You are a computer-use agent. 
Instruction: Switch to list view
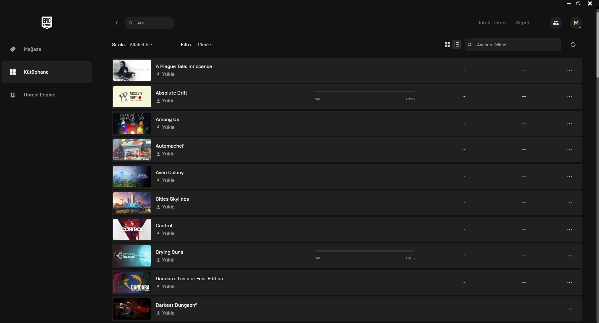point(457,45)
